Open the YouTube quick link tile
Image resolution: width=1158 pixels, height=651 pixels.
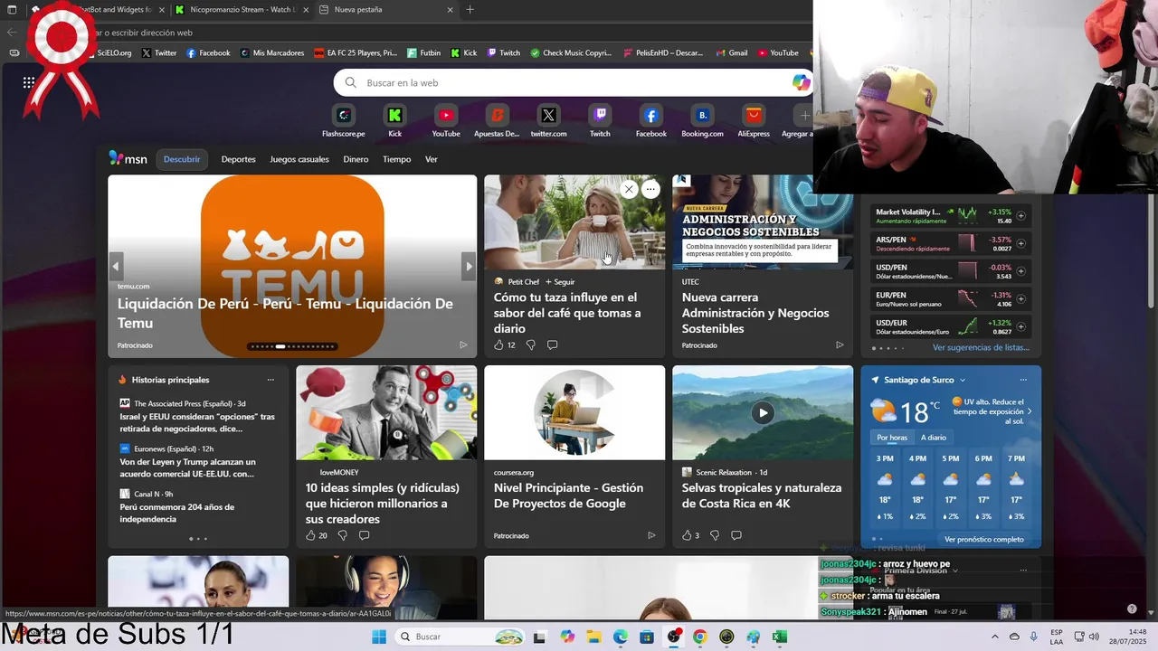(446, 121)
